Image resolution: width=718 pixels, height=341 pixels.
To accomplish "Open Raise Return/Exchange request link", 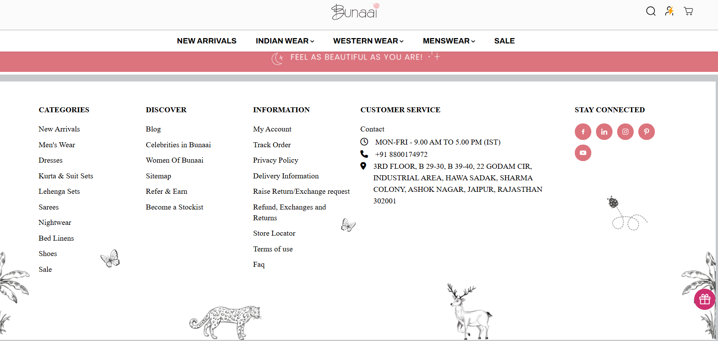I will tap(301, 191).
